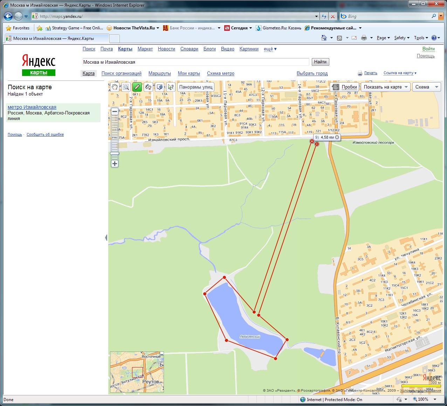Open the Панорамы улиц street panoramas
The height and width of the screenshot is (406, 447).
pyautogui.click(x=196, y=87)
